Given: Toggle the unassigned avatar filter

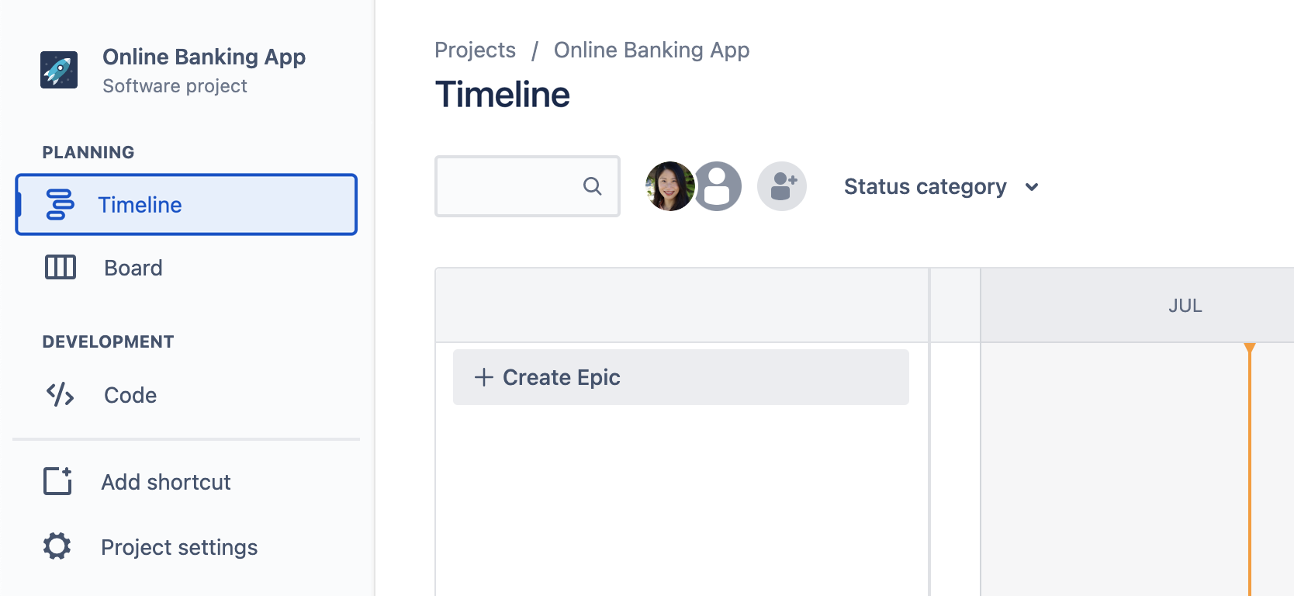Looking at the screenshot, I should point(718,186).
